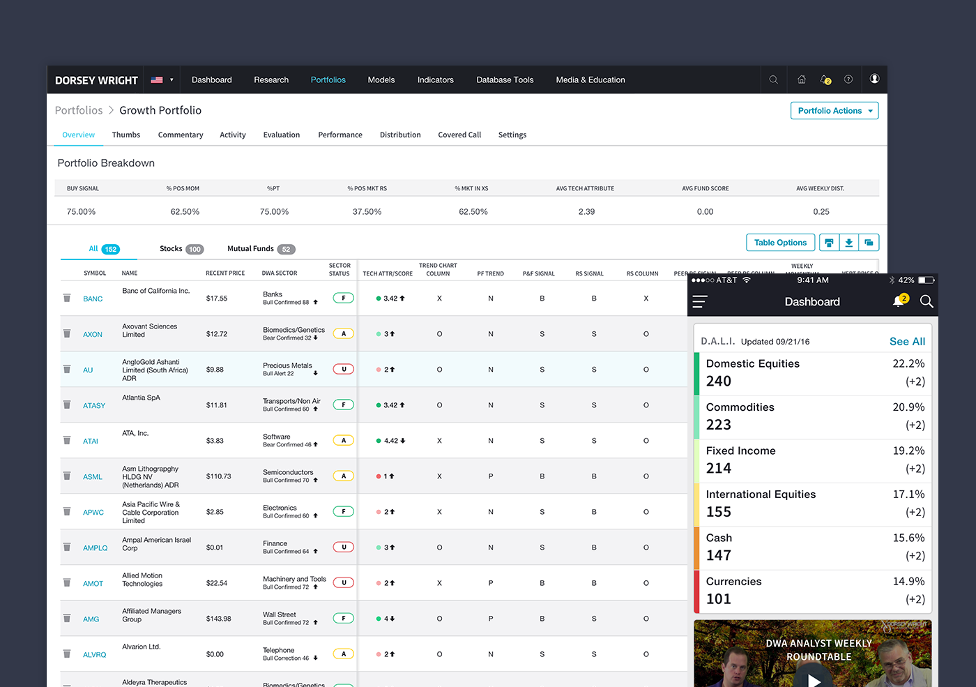
Task: Open the Portfolios menu item
Action: pos(328,80)
